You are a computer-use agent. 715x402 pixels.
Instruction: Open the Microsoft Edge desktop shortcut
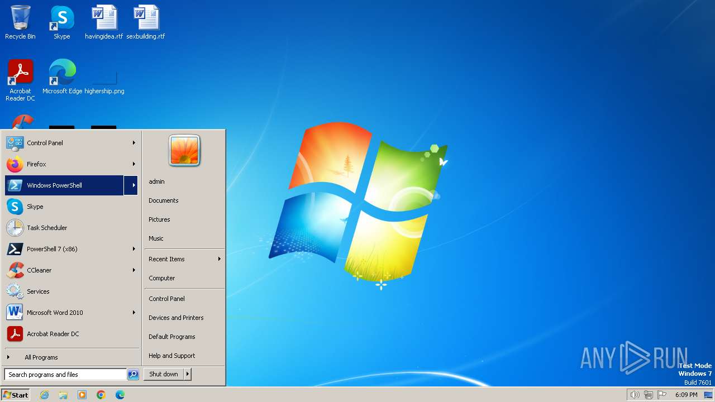[x=62, y=76]
